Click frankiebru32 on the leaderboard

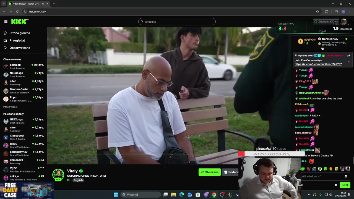[x=330, y=39]
